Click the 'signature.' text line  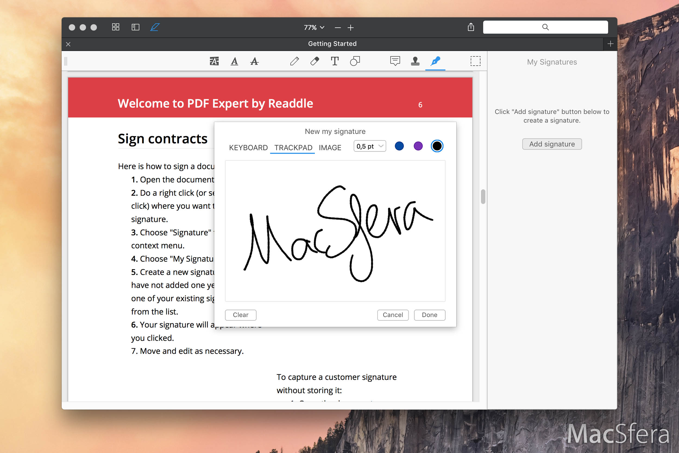click(149, 219)
